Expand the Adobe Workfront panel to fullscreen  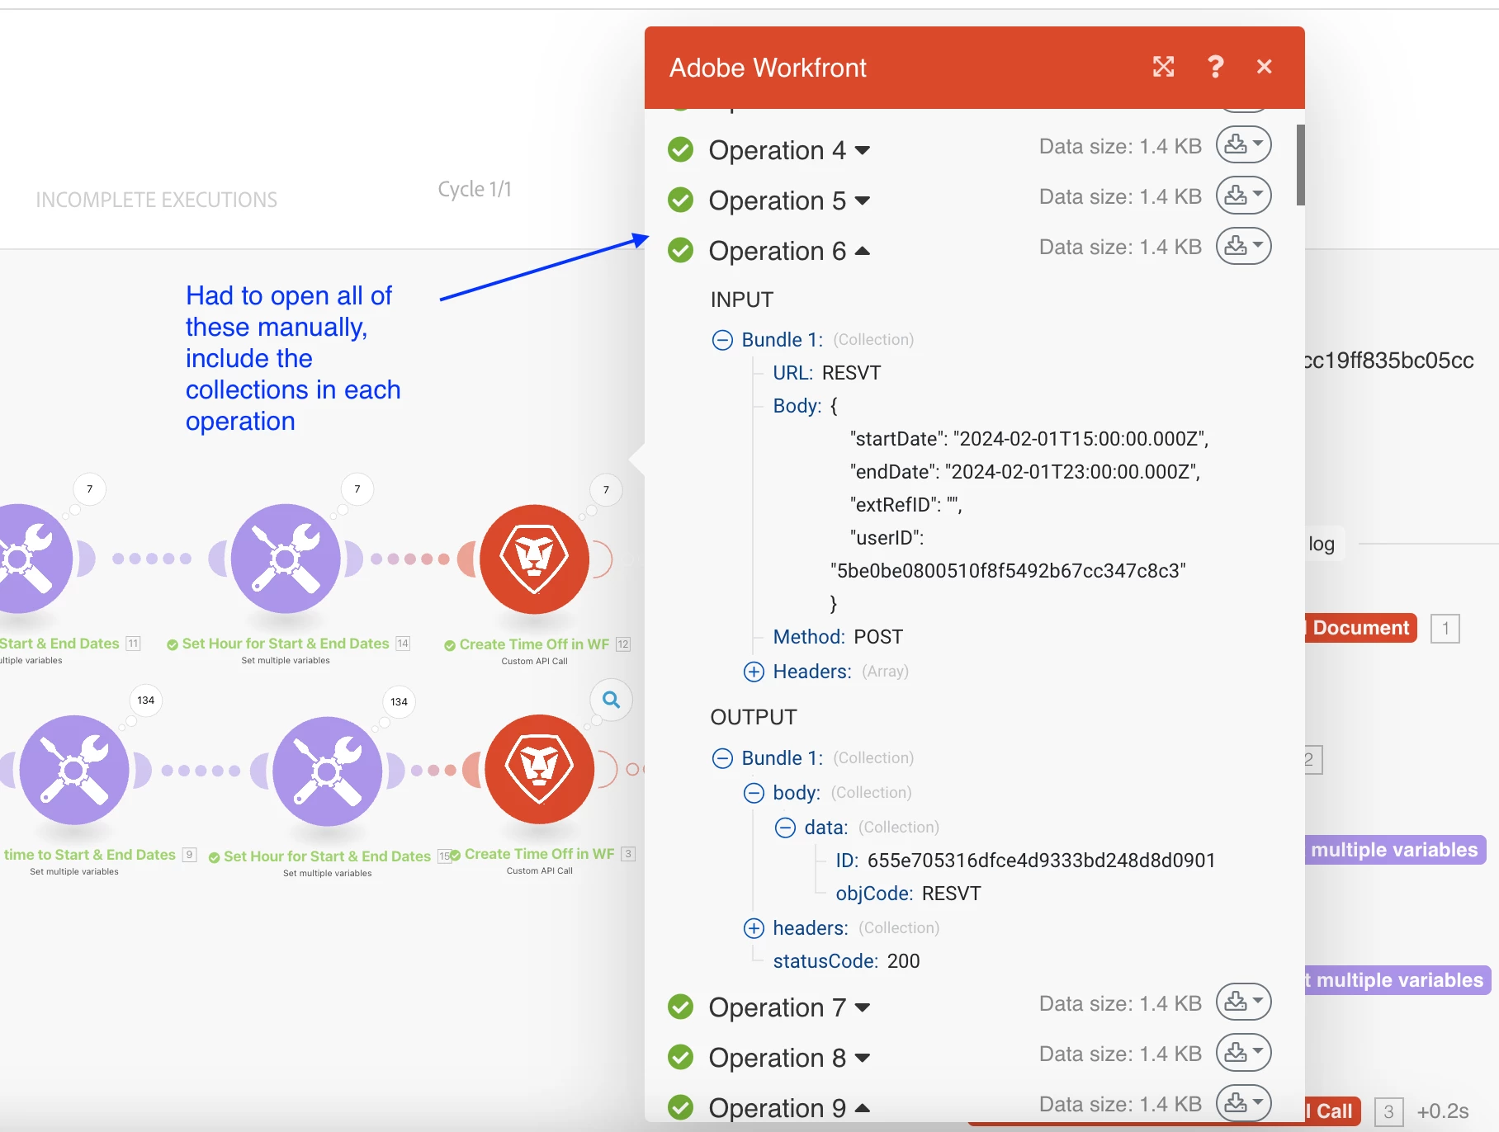(1163, 67)
